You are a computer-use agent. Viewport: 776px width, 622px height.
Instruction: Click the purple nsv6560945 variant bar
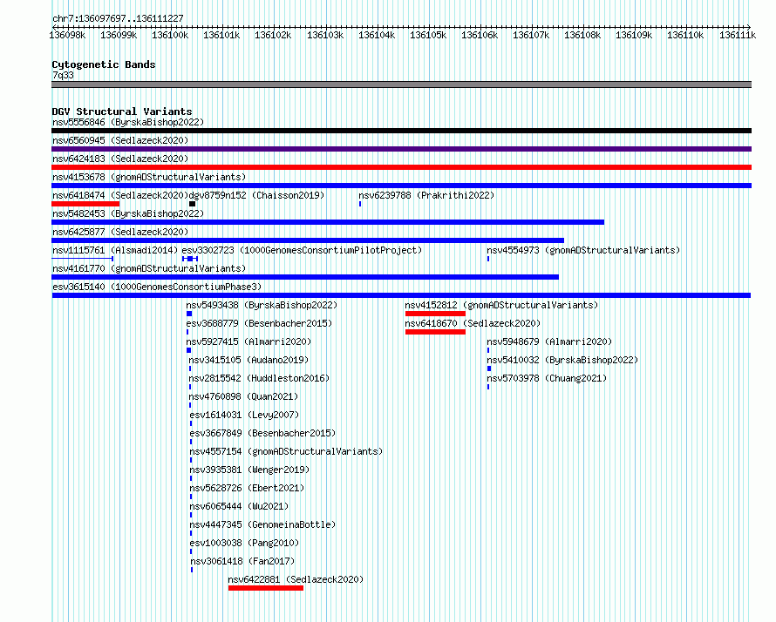coord(401,149)
